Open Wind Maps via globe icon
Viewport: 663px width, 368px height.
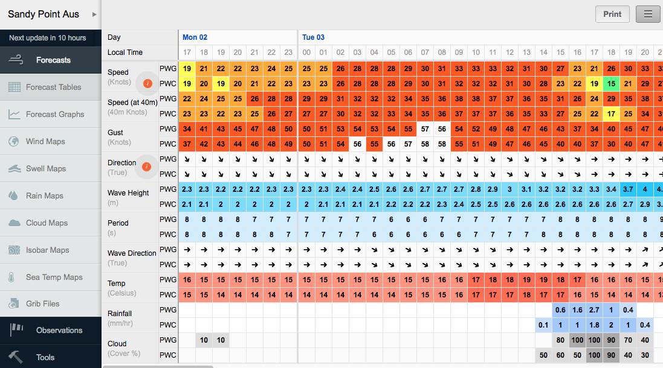coord(15,142)
